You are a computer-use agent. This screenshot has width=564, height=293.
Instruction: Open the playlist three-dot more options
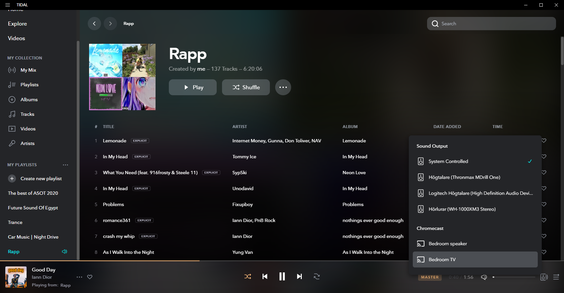283,87
